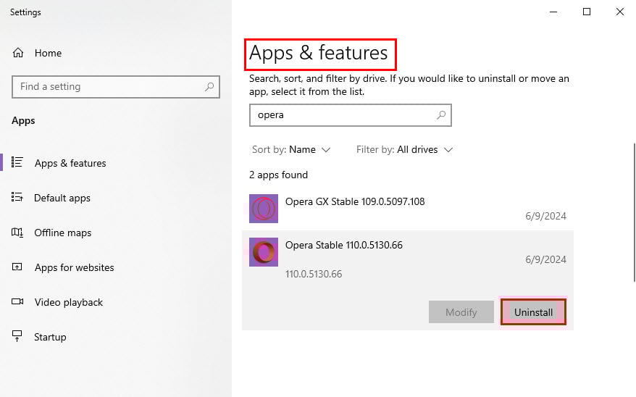
Task: Click the Apps & features list icon in sidebar
Action: point(17,162)
